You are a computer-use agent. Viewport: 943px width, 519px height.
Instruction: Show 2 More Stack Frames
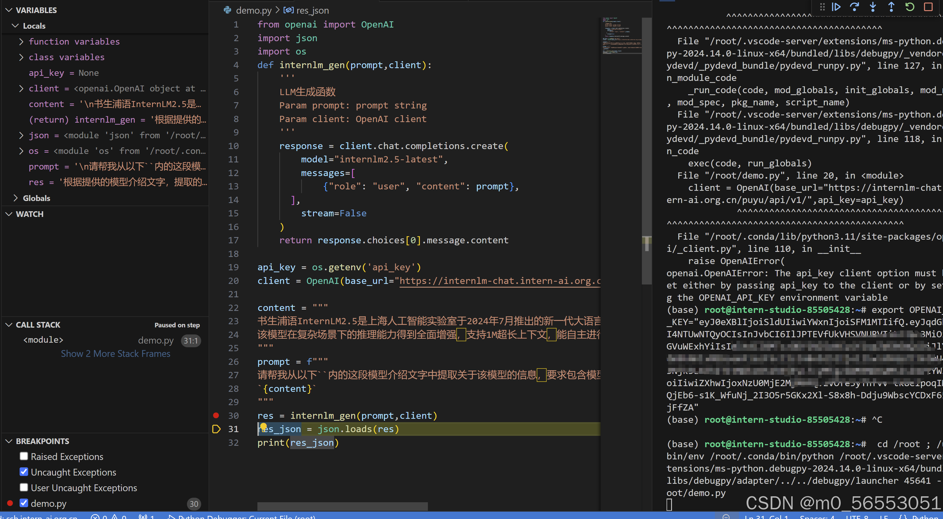point(115,354)
